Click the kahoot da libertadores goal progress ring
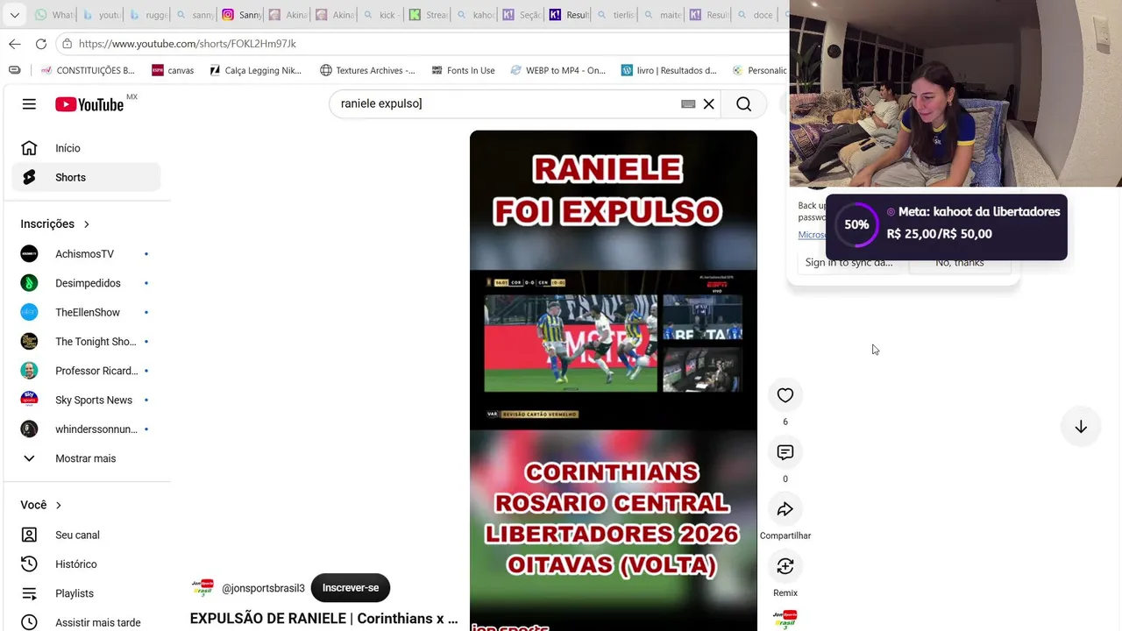Screen dimensions: 1122x631 (x=856, y=224)
